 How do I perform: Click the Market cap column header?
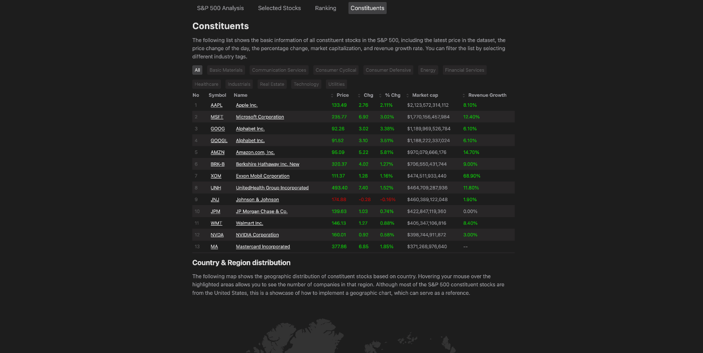[425, 95]
